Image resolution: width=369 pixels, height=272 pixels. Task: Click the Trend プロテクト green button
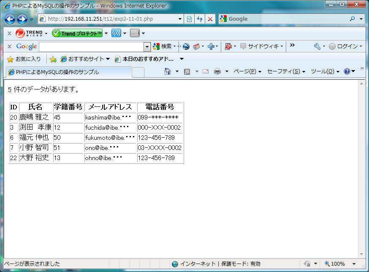(x=77, y=33)
